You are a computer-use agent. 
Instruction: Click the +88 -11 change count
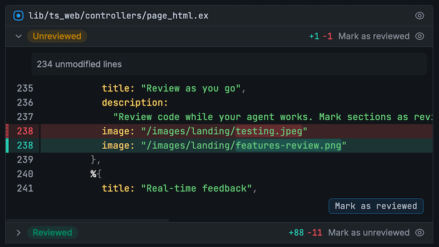point(305,233)
